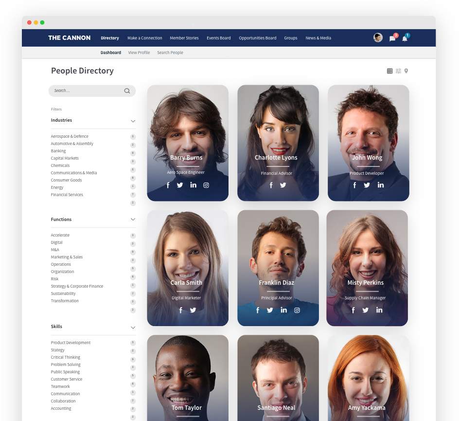Open Carla Smith's Twitter icon

click(x=193, y=310)
